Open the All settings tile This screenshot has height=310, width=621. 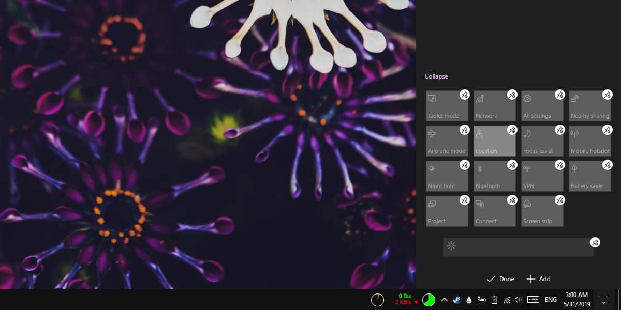[x=542, y=106]
